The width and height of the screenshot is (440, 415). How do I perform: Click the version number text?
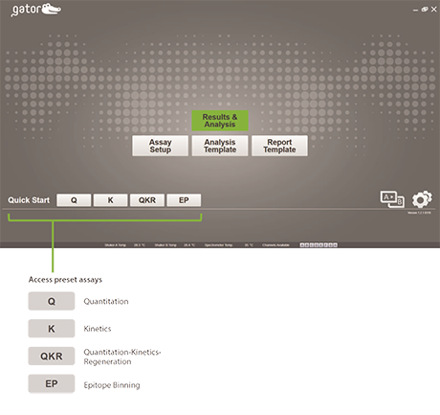(419, 213)
